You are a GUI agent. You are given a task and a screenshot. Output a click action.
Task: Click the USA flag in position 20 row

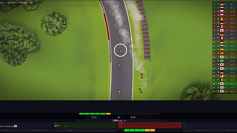[222, 76]
